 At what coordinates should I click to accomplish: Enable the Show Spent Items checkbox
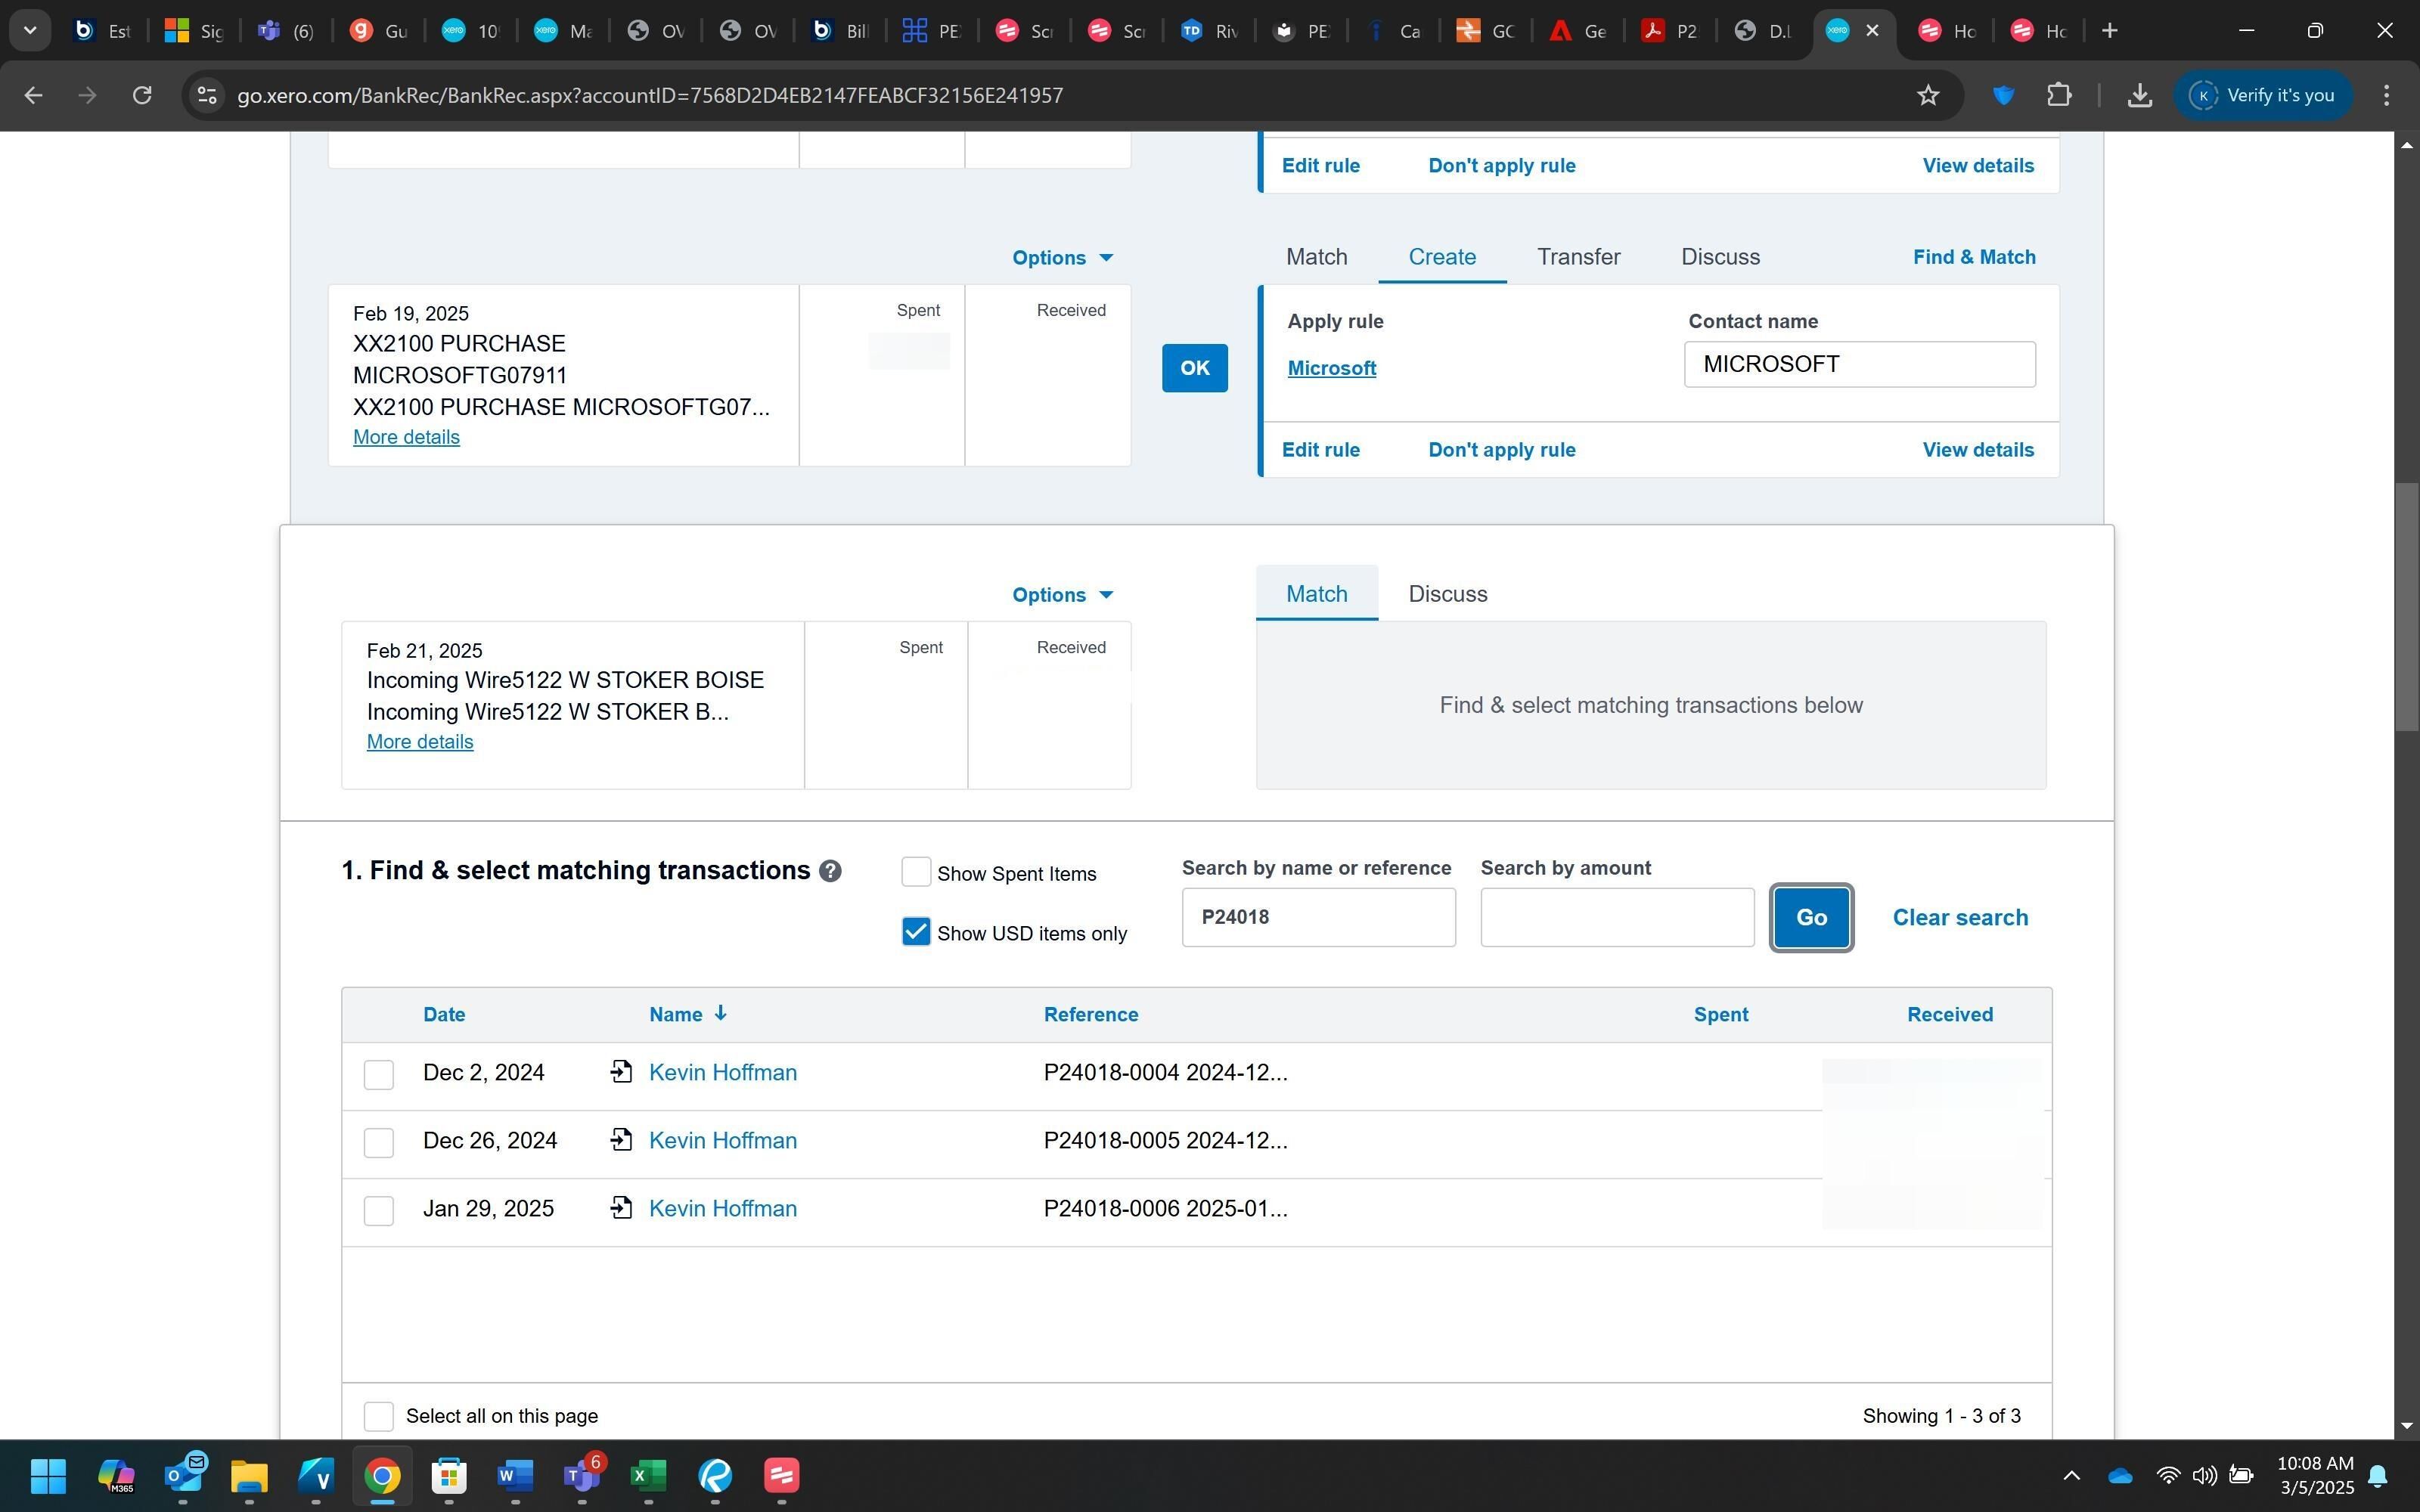click(915, 872)
